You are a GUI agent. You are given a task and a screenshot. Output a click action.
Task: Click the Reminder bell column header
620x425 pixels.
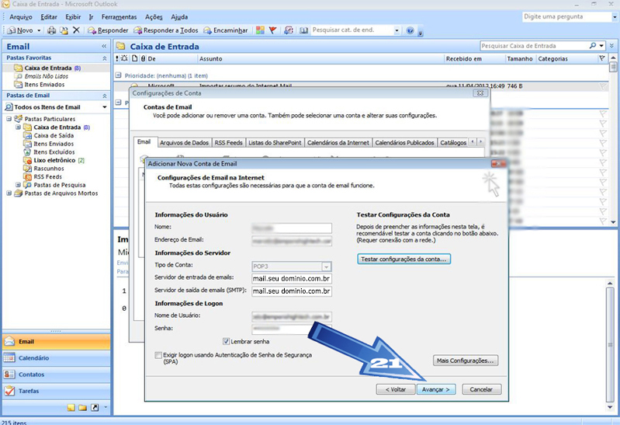pyautogui.click(x=125, y=58)
